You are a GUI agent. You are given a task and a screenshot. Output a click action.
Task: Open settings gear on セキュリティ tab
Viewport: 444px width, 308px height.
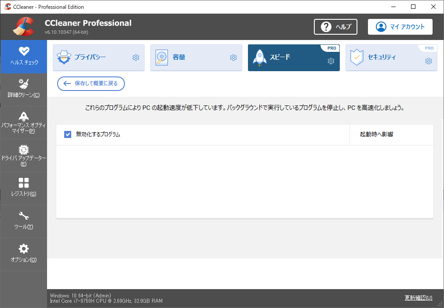(x=429, y=61)
